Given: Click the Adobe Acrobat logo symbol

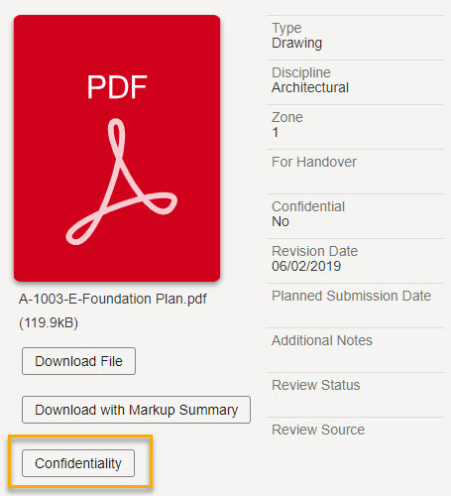Looking at the screenshot, I should 121,182.
